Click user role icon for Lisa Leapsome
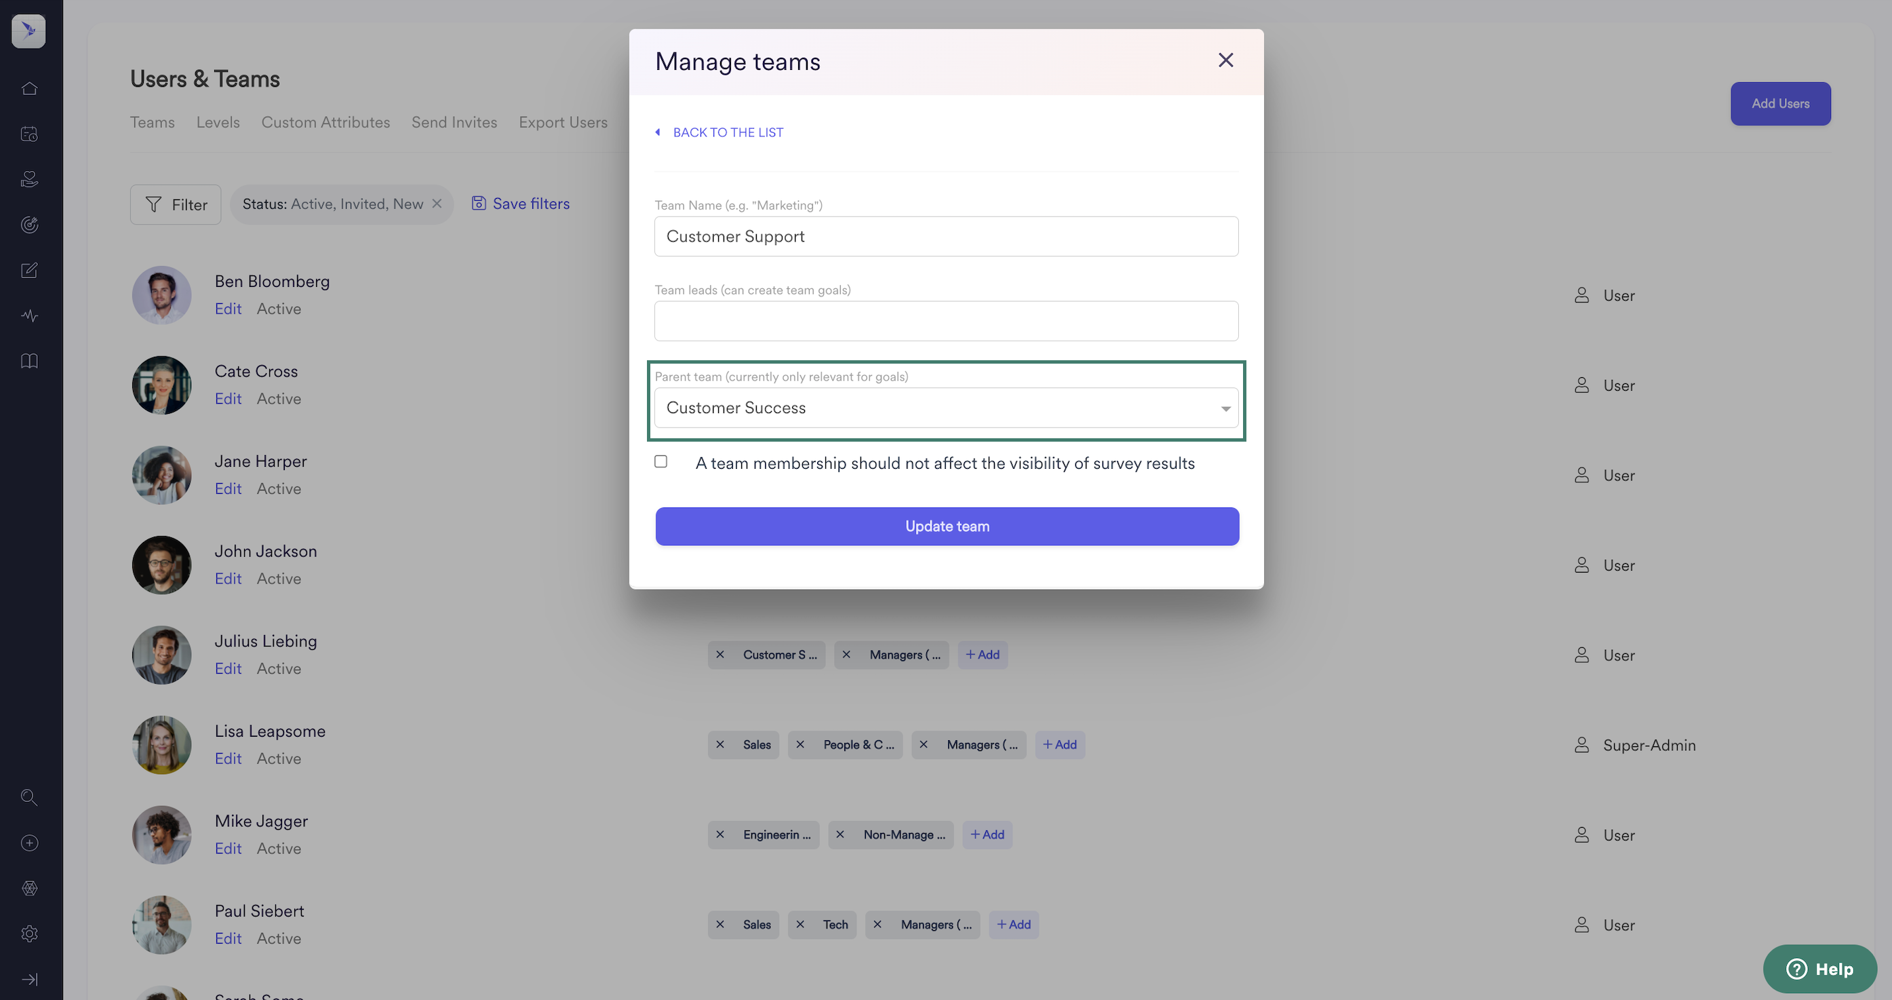Viewport: 1892px width, 1000px height. 1582,745
